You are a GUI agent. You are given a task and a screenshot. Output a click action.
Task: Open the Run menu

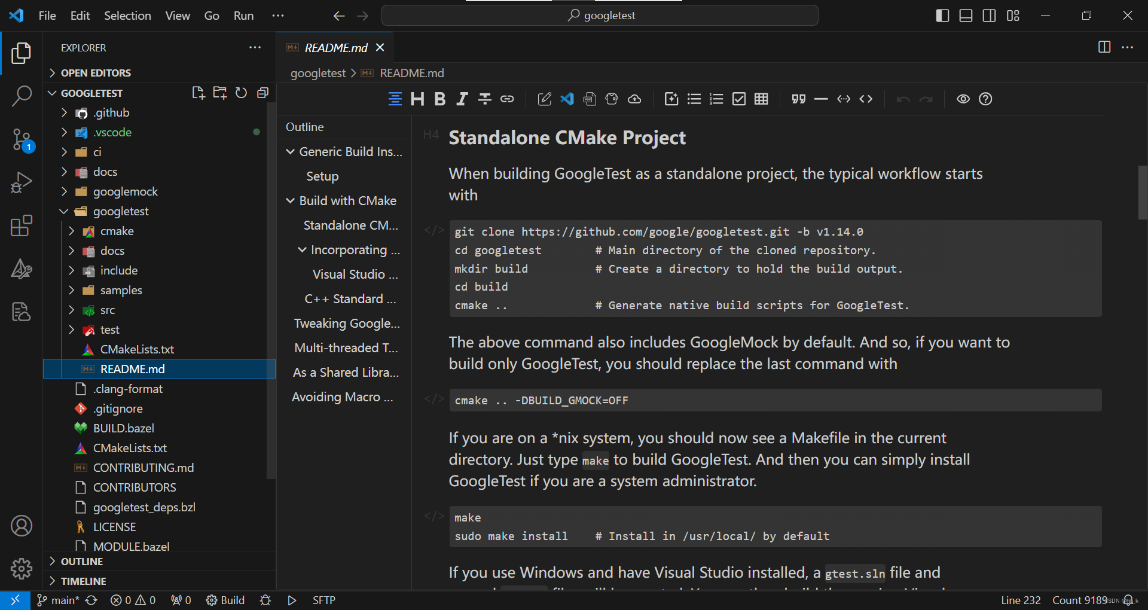point(243,16)
